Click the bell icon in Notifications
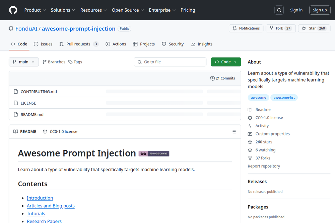Screen dimensions: 335x223 234,28
